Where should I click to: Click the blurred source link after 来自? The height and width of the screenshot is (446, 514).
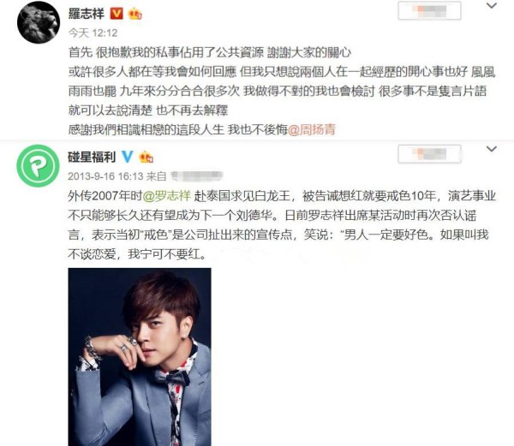[x=197, y=176]
